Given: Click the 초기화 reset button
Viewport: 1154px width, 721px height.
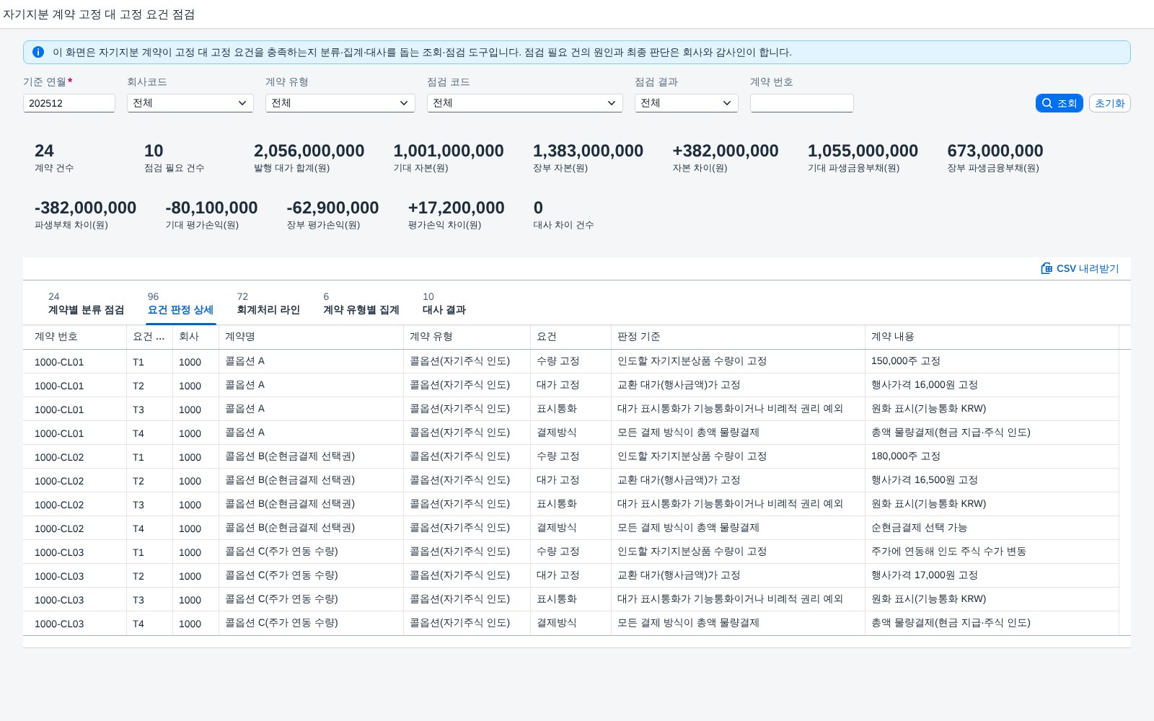Looking at the screenshot, I should click(x=1109, y=103).
